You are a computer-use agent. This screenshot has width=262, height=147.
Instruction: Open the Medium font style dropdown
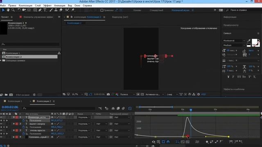click(234, 45)
